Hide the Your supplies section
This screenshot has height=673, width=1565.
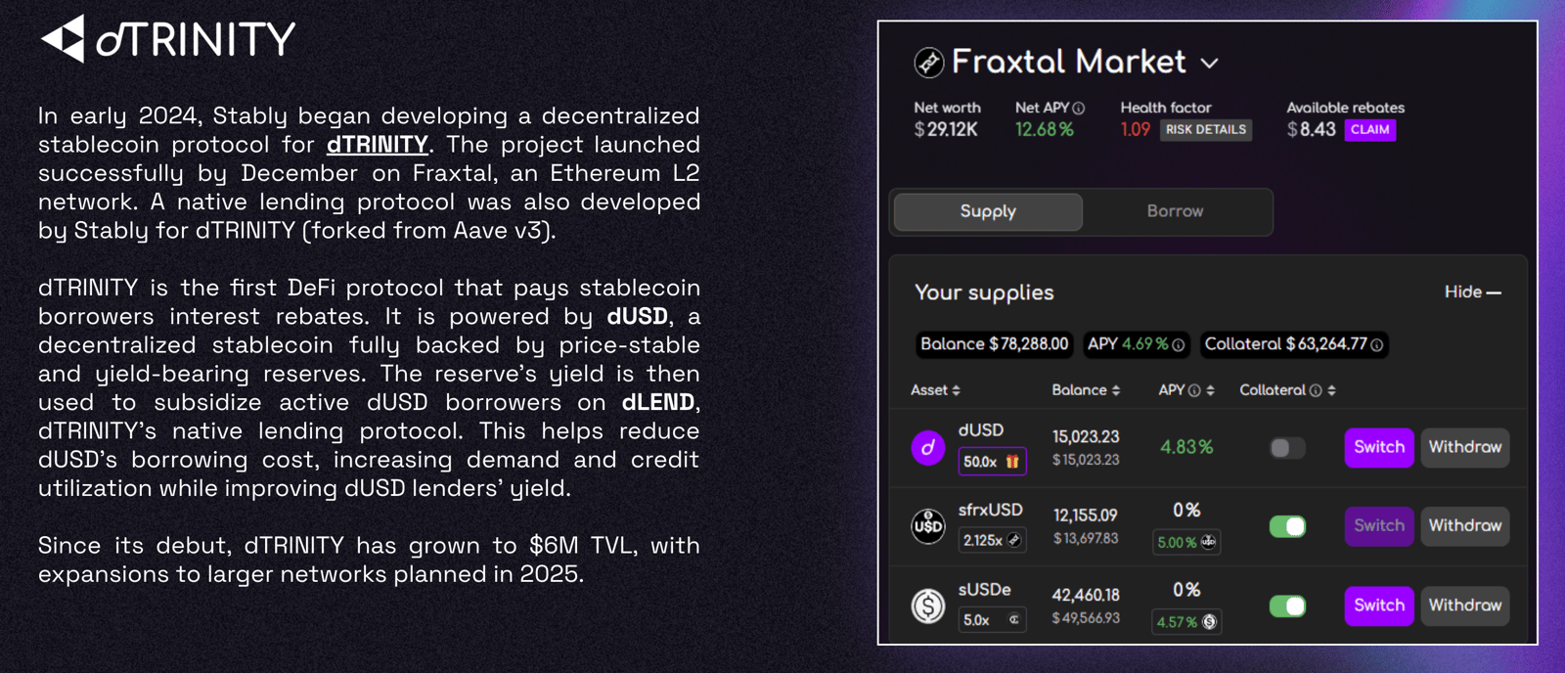pyautogui.click(x=1472, y=292)
